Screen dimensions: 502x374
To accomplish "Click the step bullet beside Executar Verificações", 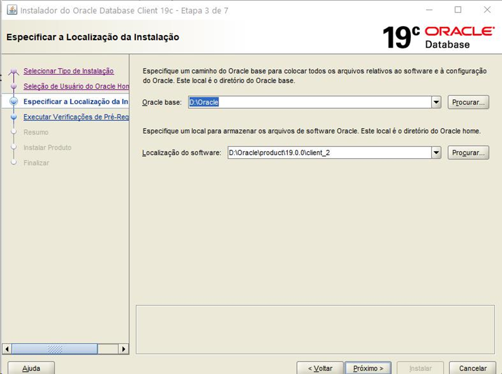I will click(x=14, y=117).
